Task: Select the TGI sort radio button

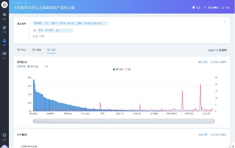Action: click(x=43, y=66)
